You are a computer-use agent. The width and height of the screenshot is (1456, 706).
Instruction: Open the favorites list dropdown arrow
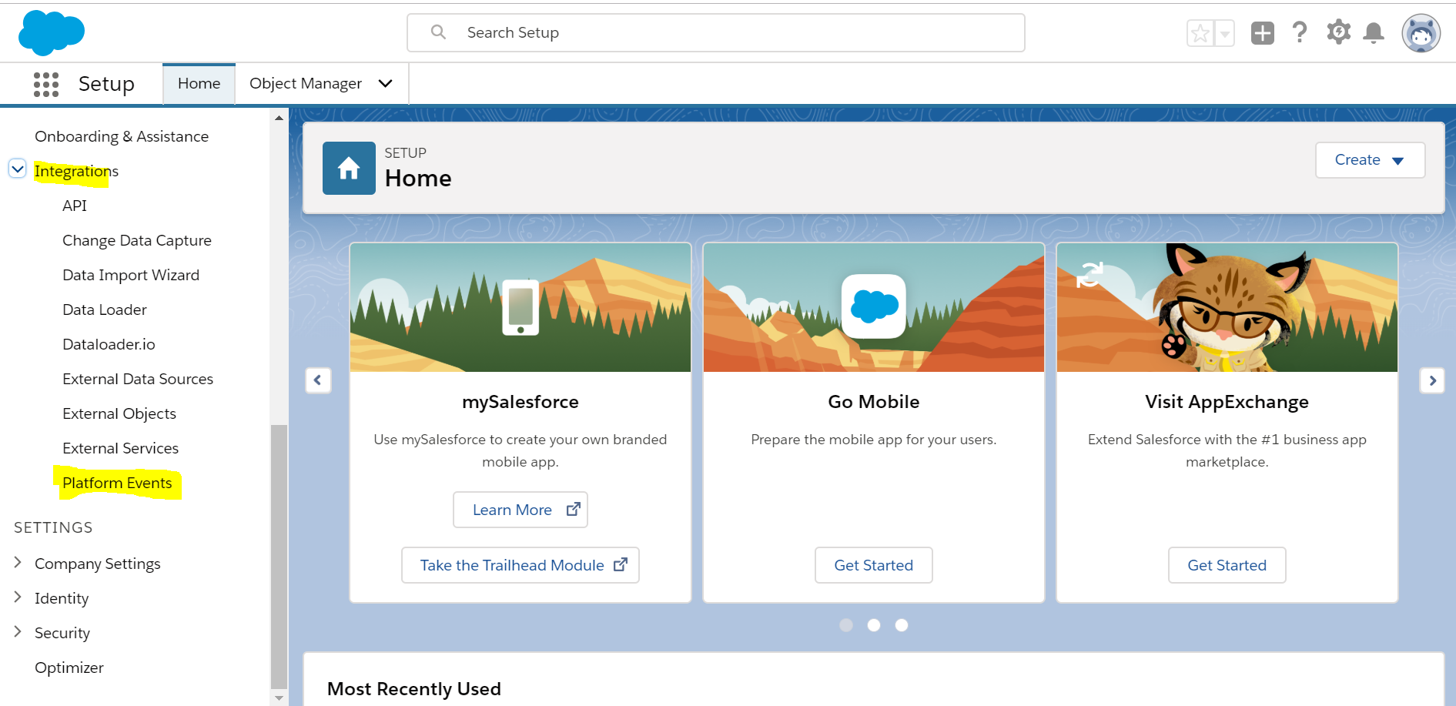pos(1224,33)
